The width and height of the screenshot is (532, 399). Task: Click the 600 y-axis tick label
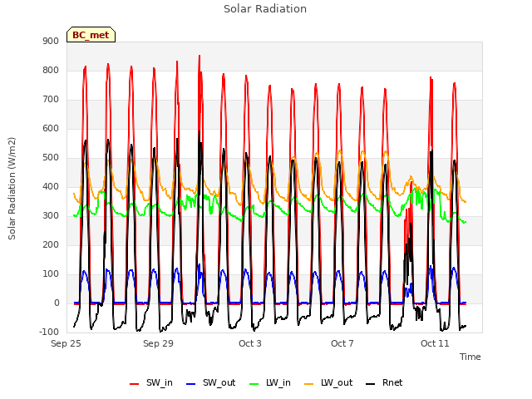tap(51, 129)
